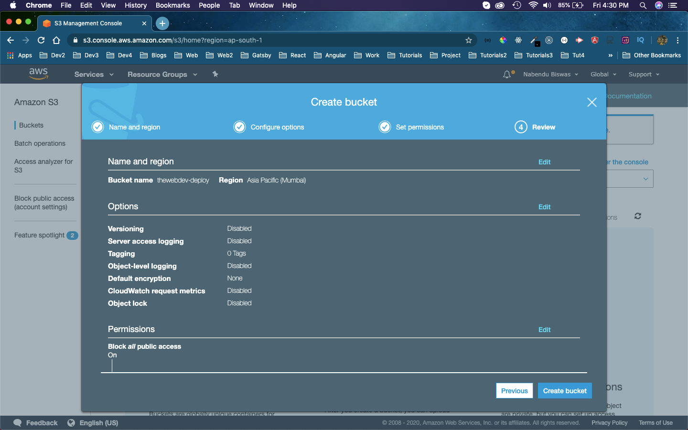Screen dimensions: 688x430
Task: Open the Support dropdown
Action: click(644, 75)
